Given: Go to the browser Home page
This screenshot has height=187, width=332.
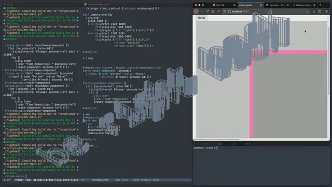Looking at the screenshot, I should [213, 11].
